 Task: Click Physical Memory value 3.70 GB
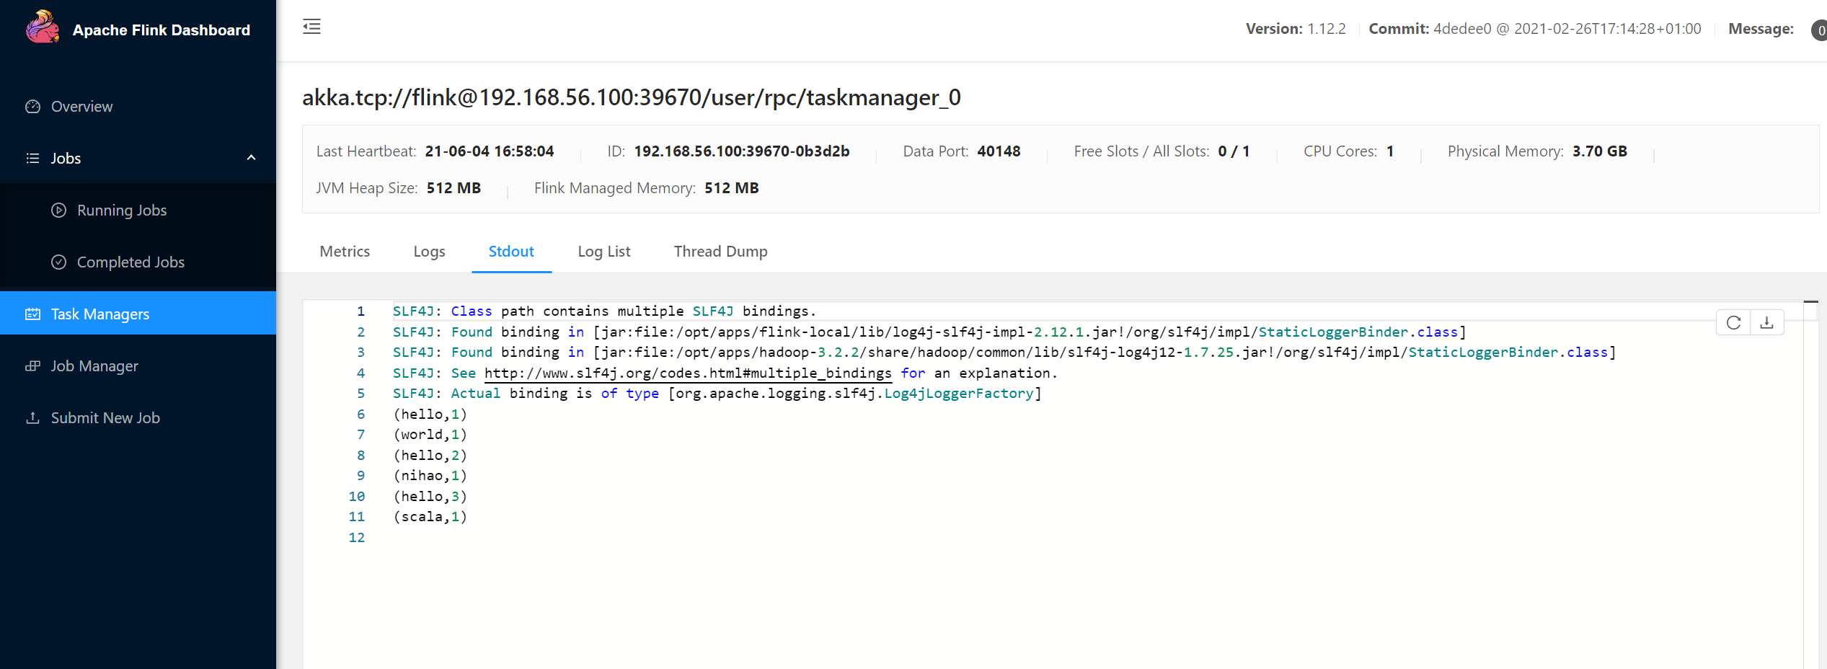1599,151
